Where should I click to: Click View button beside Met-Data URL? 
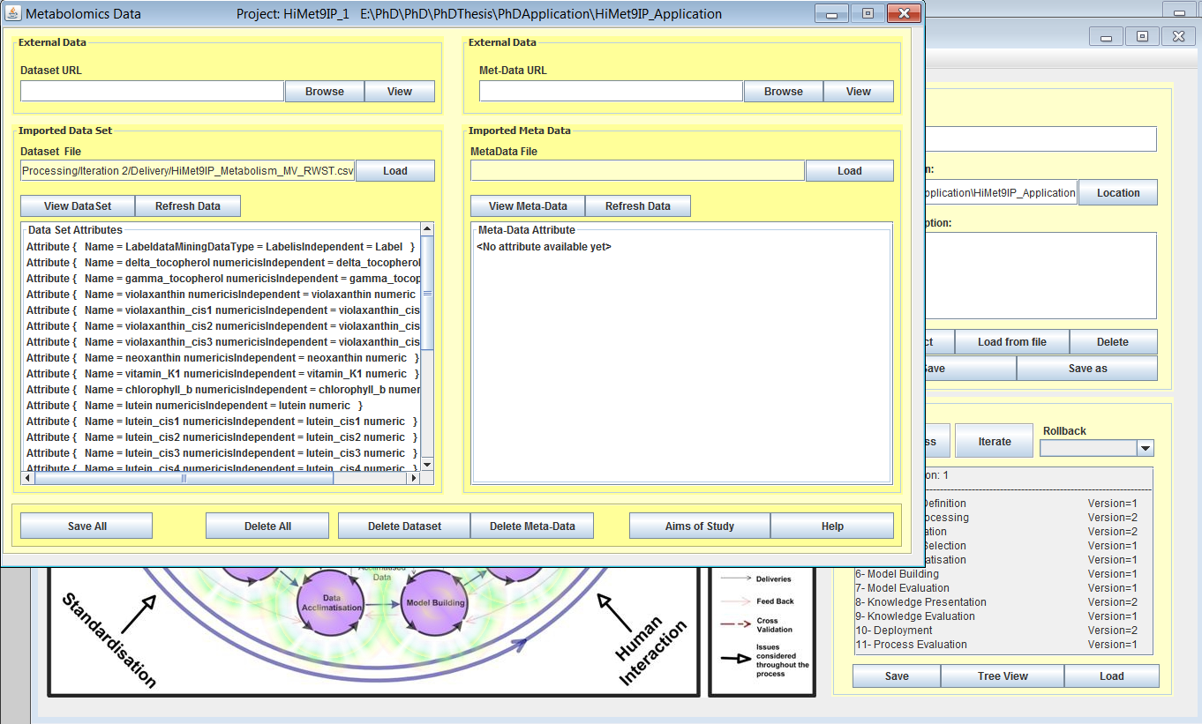(858, 92)
